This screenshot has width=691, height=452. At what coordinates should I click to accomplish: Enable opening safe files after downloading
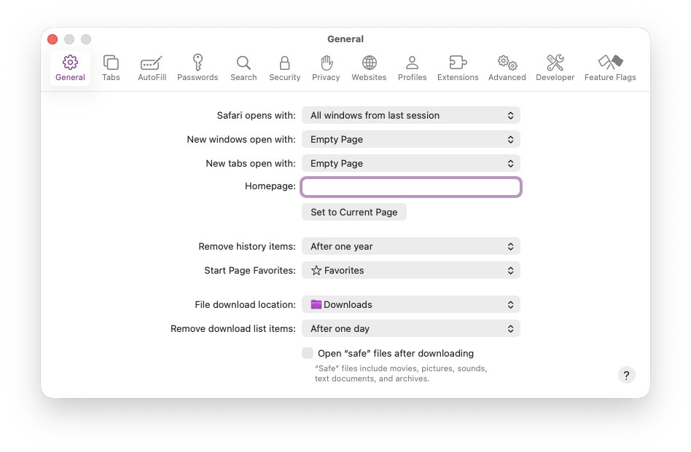click(308, 352)
